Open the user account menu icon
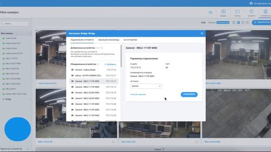271x152 pixels. pos(251,3)
